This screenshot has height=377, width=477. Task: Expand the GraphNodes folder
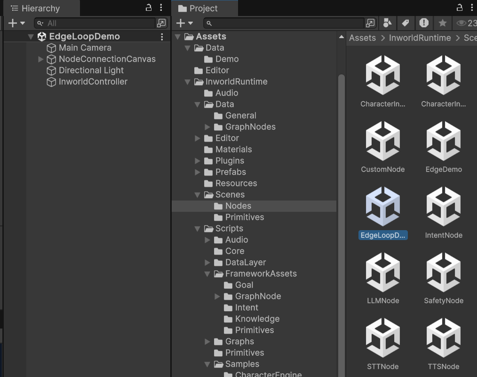(207, 127)
